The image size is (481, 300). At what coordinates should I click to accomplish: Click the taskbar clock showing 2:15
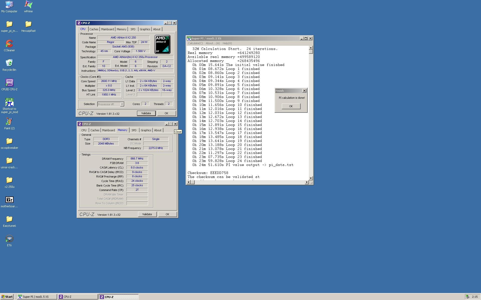474,297
